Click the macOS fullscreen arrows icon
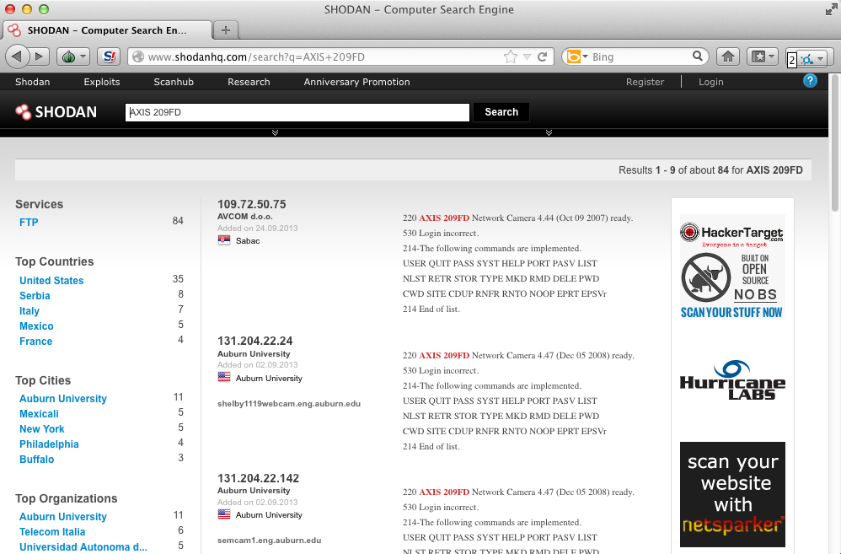 (830, 9)
